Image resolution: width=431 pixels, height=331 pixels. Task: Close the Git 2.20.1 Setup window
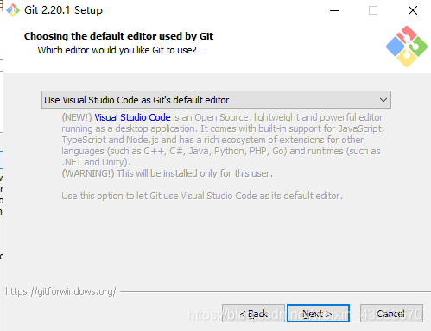(413, 10)
